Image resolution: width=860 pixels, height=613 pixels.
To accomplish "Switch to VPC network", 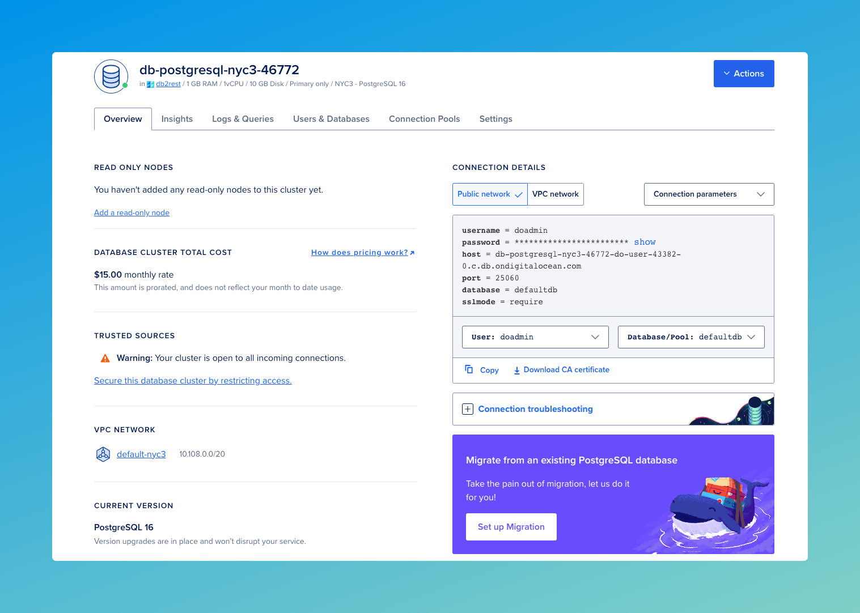I will tap(555, 194).
